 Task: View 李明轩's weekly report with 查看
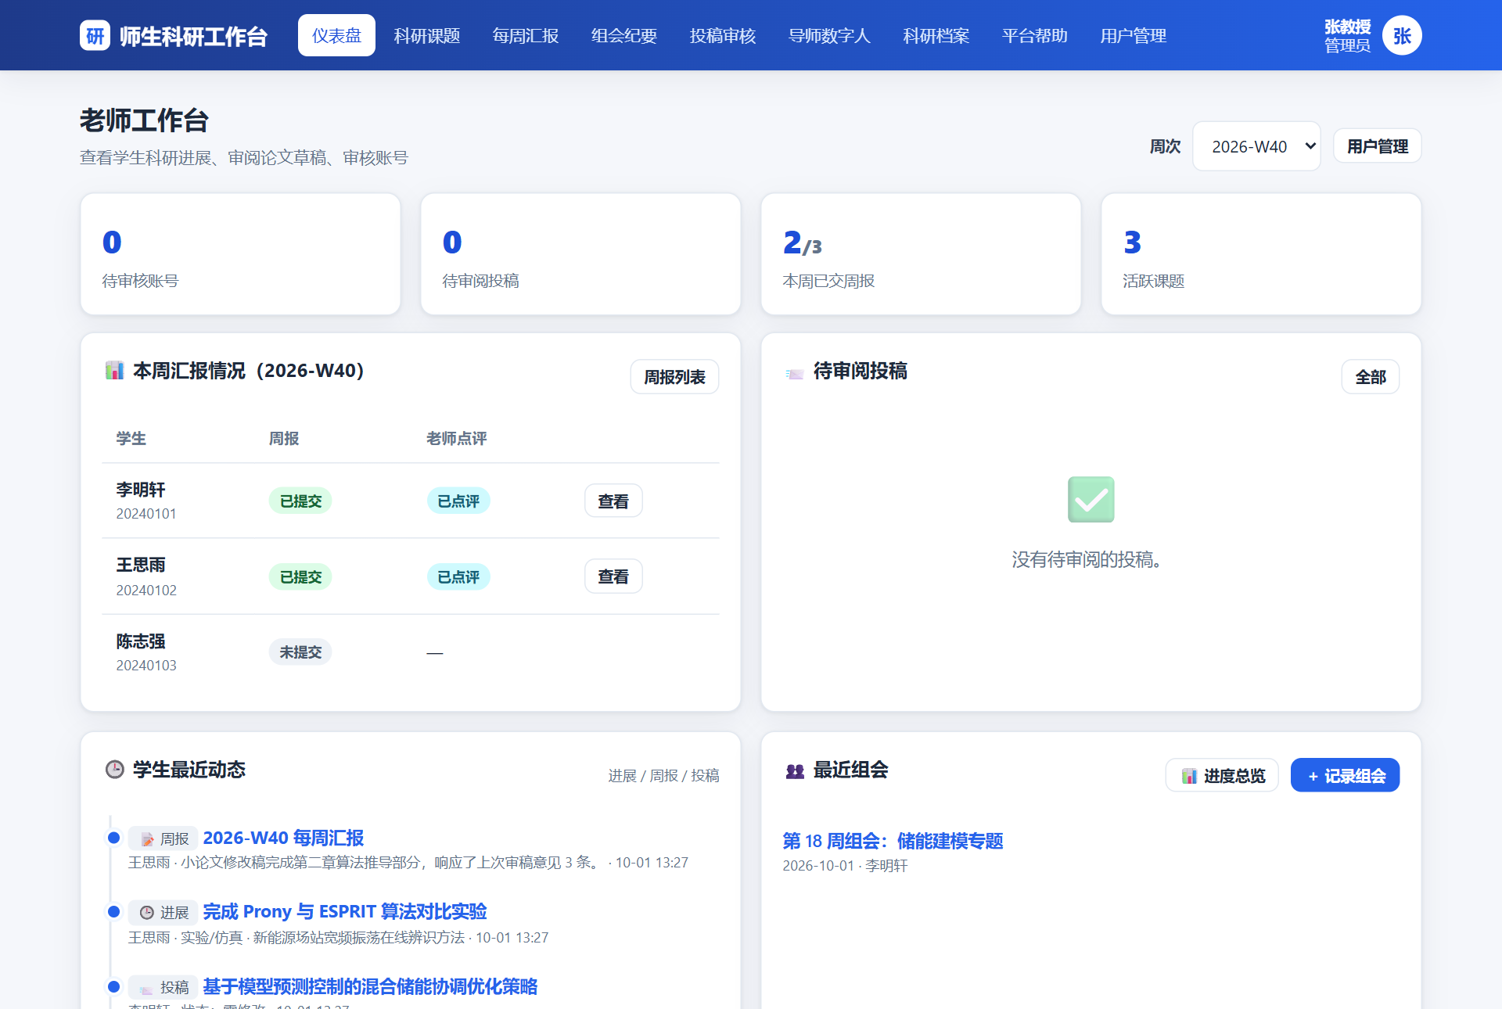pos(613,501)
